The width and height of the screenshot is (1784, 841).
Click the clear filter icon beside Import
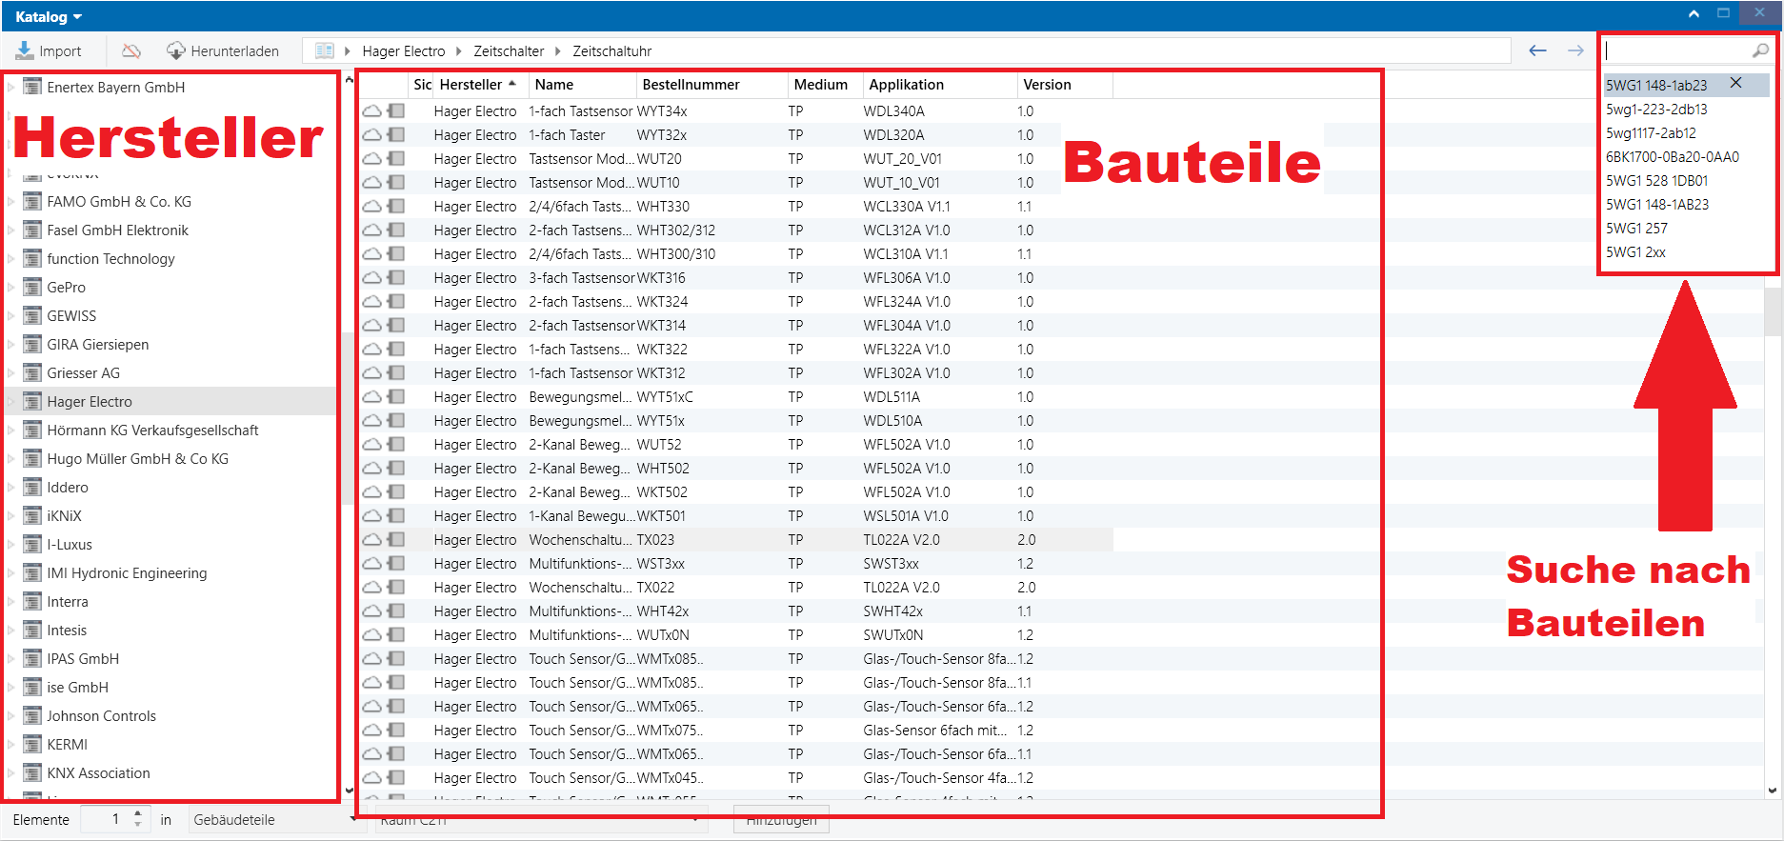(x=131, y=50)
